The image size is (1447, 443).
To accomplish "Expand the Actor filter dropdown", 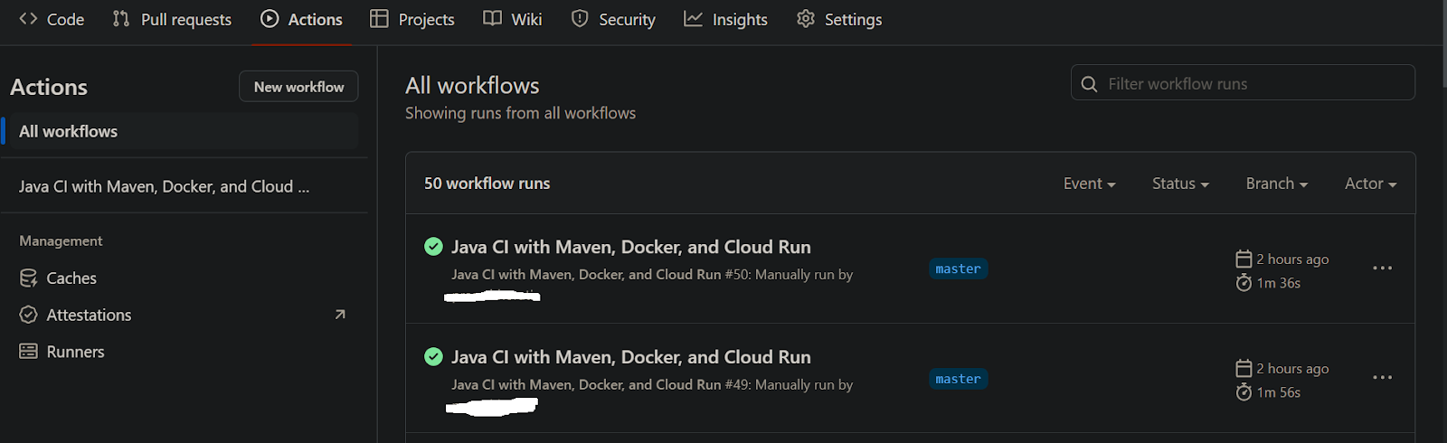I will 1370,184.
